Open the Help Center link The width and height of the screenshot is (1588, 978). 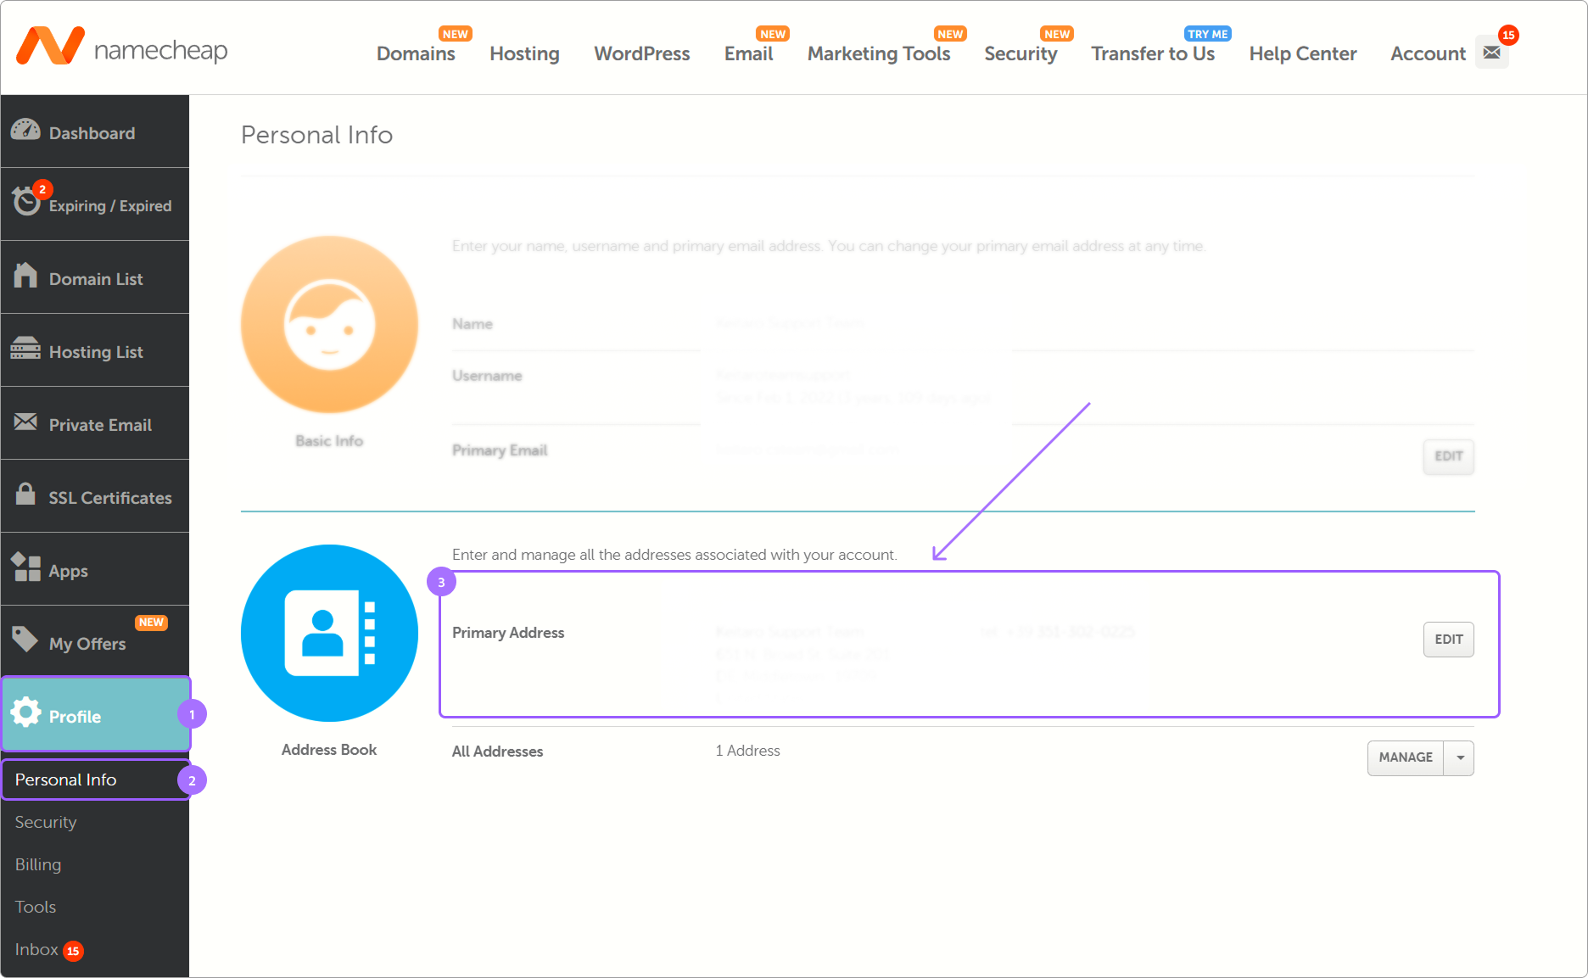(1303, 53)
